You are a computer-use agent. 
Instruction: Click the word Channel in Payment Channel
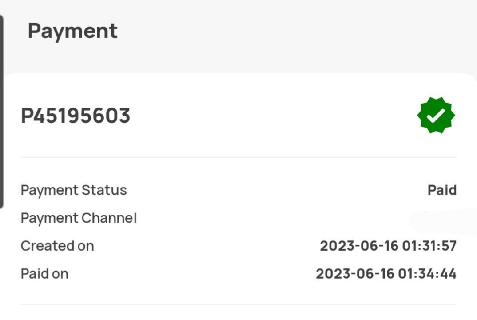tap(109, 218)
